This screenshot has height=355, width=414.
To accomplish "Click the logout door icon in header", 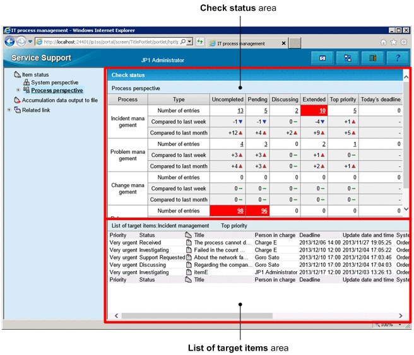I will point(372,59).
